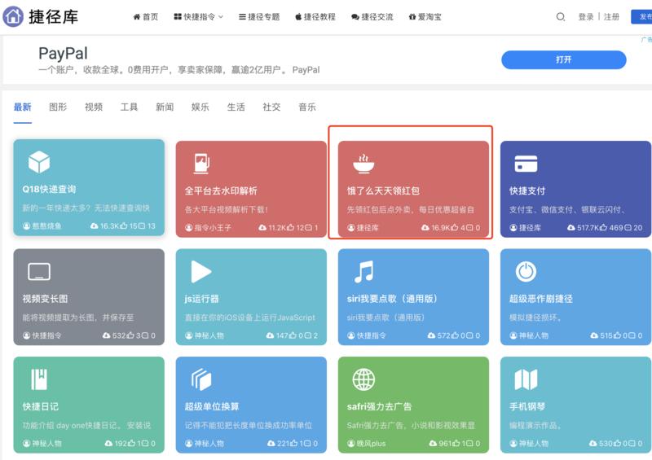This screenshot has height=460, width=652.
Task: Click the credit card icon on 快捷支付 card
Action: tap(526, 164)
